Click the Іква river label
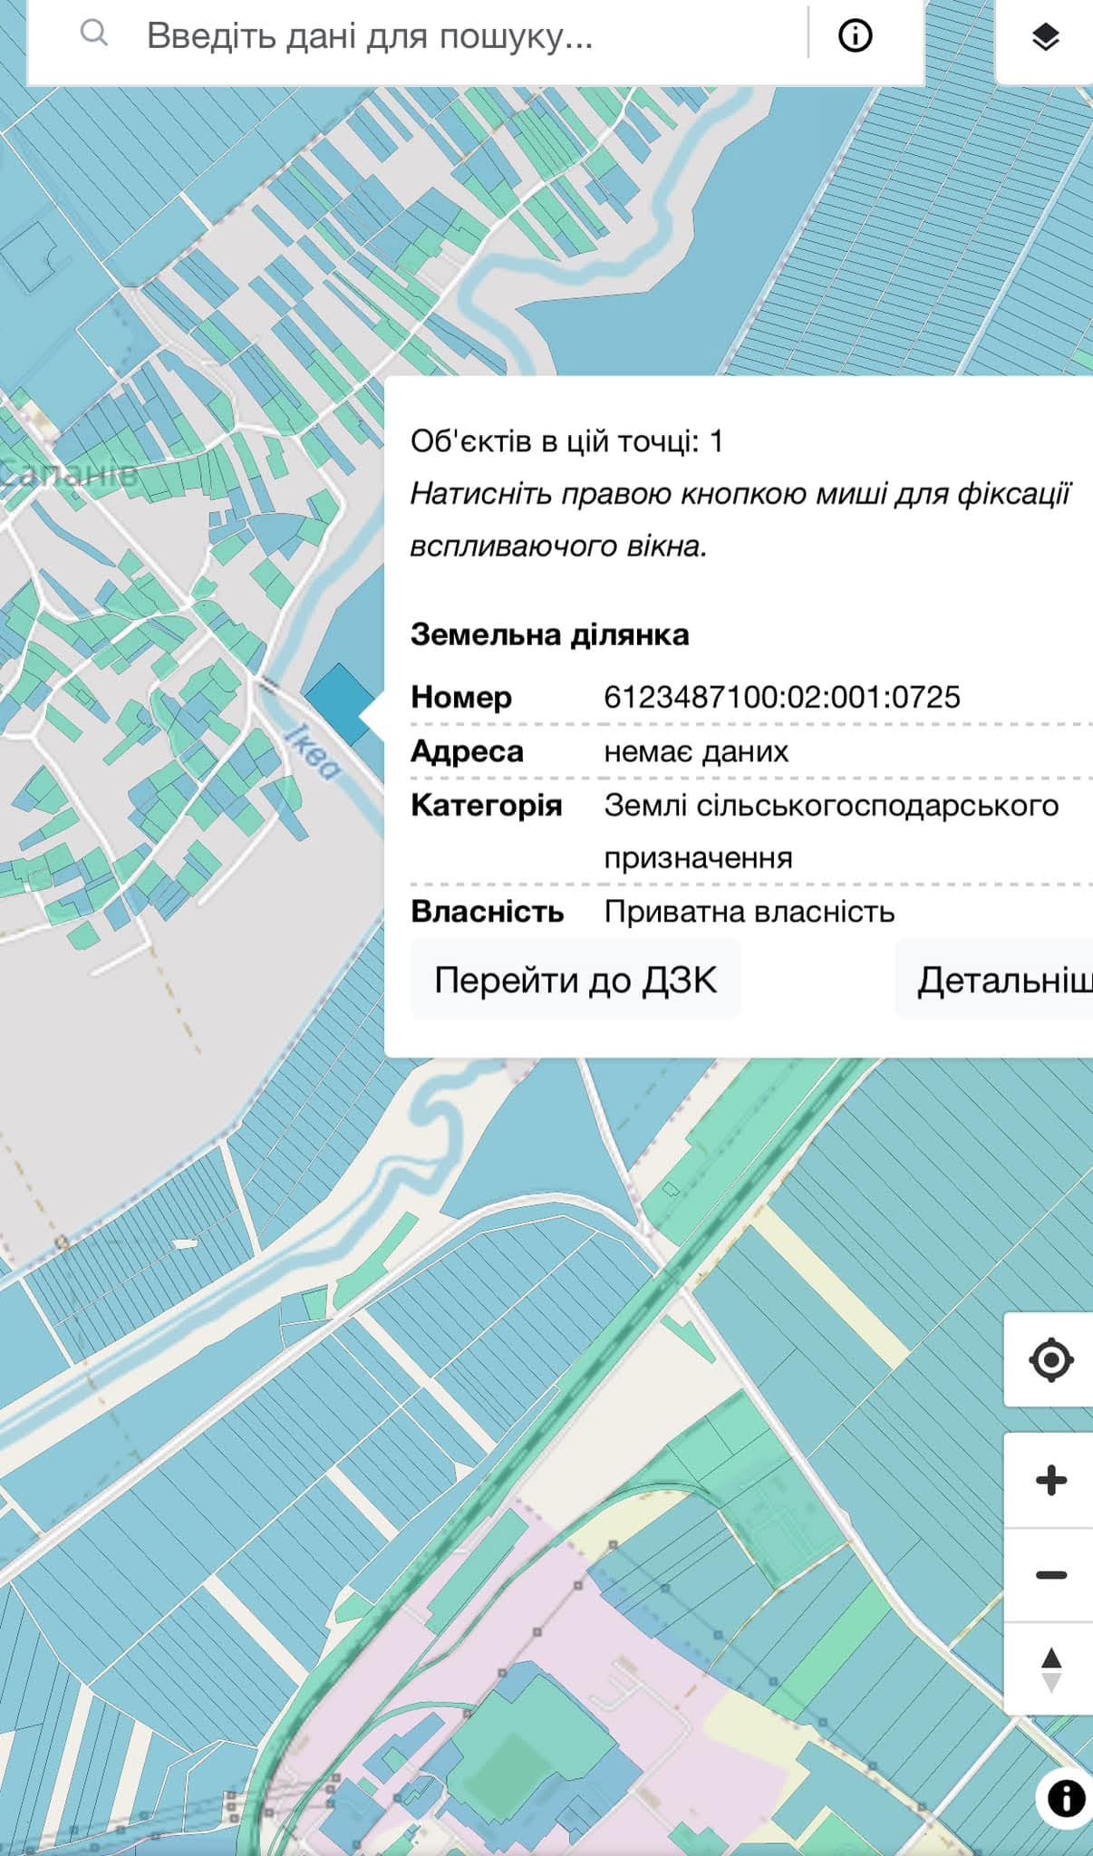1093x1856 pixels. [312, 751]
